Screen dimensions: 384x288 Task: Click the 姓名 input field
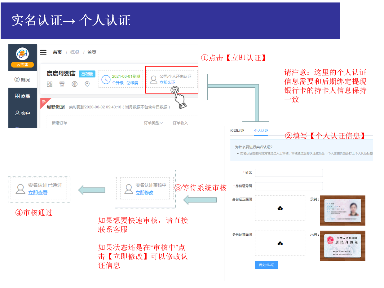[x=289, y=173]
